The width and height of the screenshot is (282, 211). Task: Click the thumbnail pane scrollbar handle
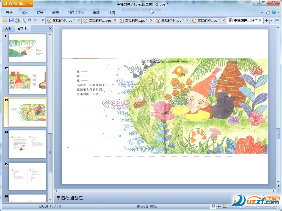point(50,153)
